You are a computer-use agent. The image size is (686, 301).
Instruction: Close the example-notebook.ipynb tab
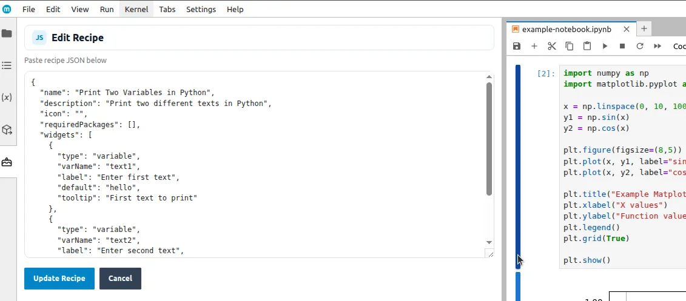[x=627, y=29]
